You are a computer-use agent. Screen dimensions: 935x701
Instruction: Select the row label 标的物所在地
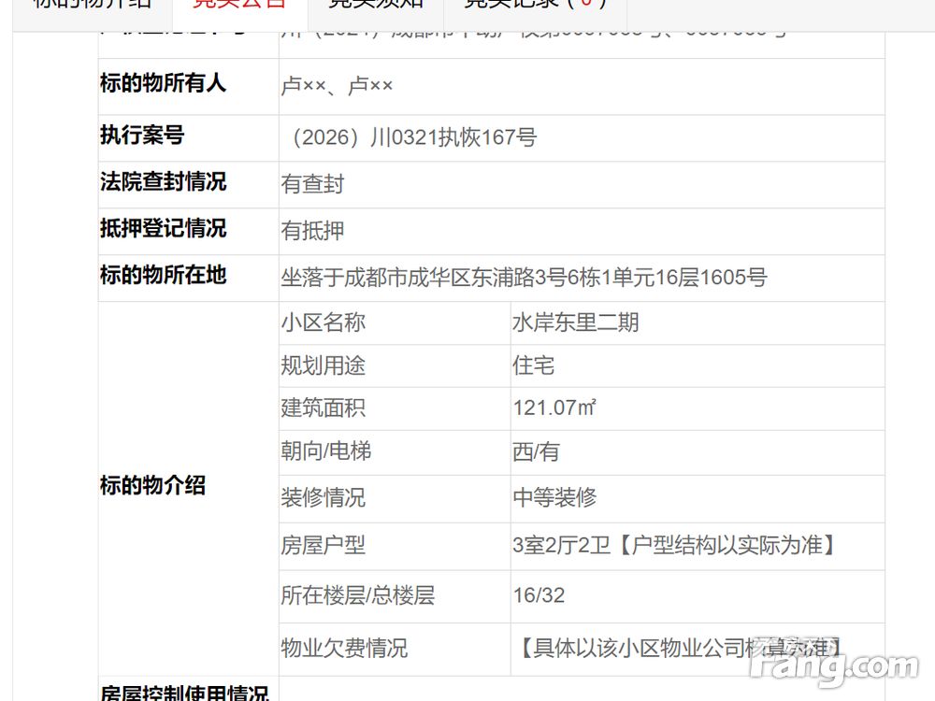(163, 276)
